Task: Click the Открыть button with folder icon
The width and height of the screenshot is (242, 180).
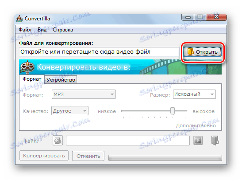Action: (x=202, y=52)
